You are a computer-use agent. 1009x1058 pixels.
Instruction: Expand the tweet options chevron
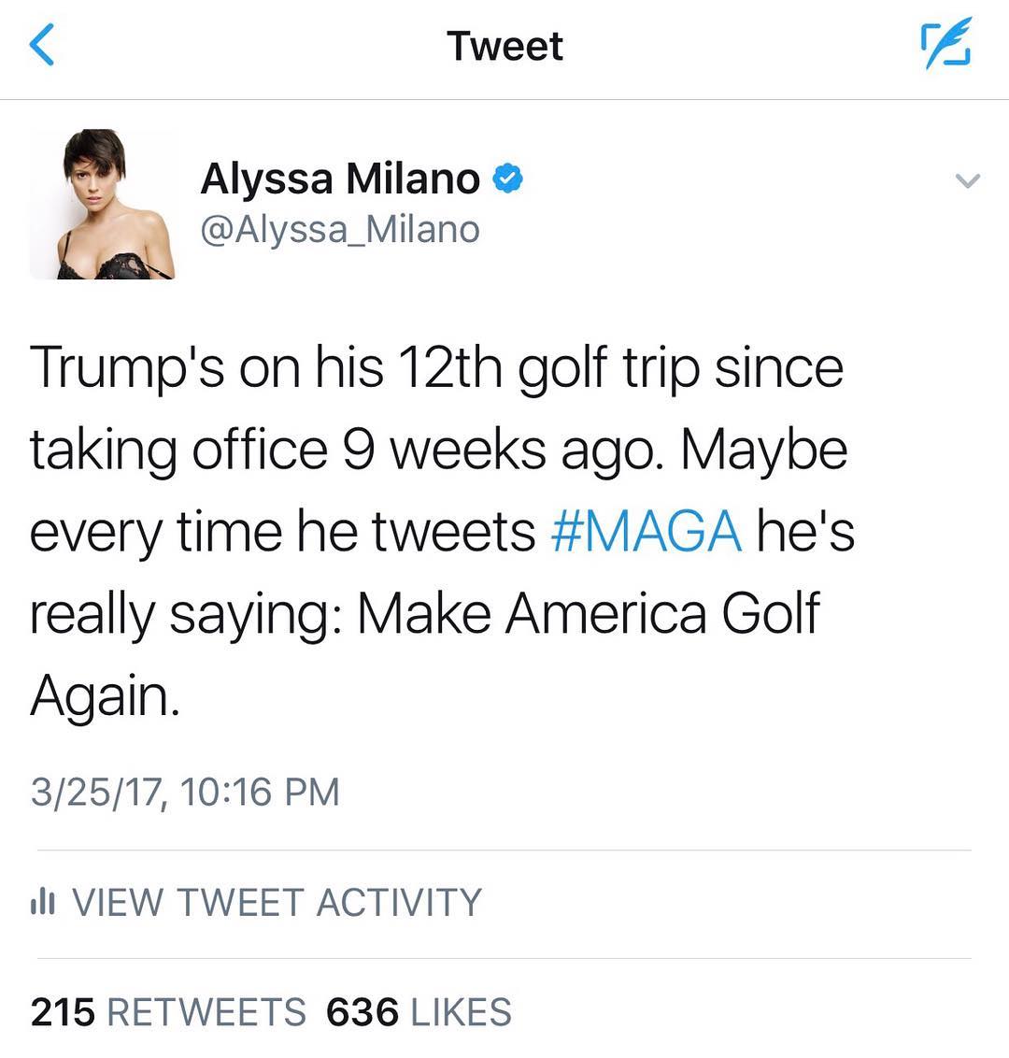(x=969, y=180)
